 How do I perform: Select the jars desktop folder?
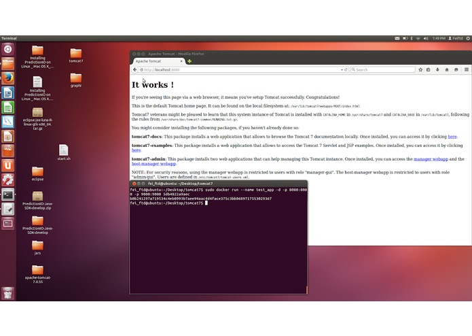[37, 248]
